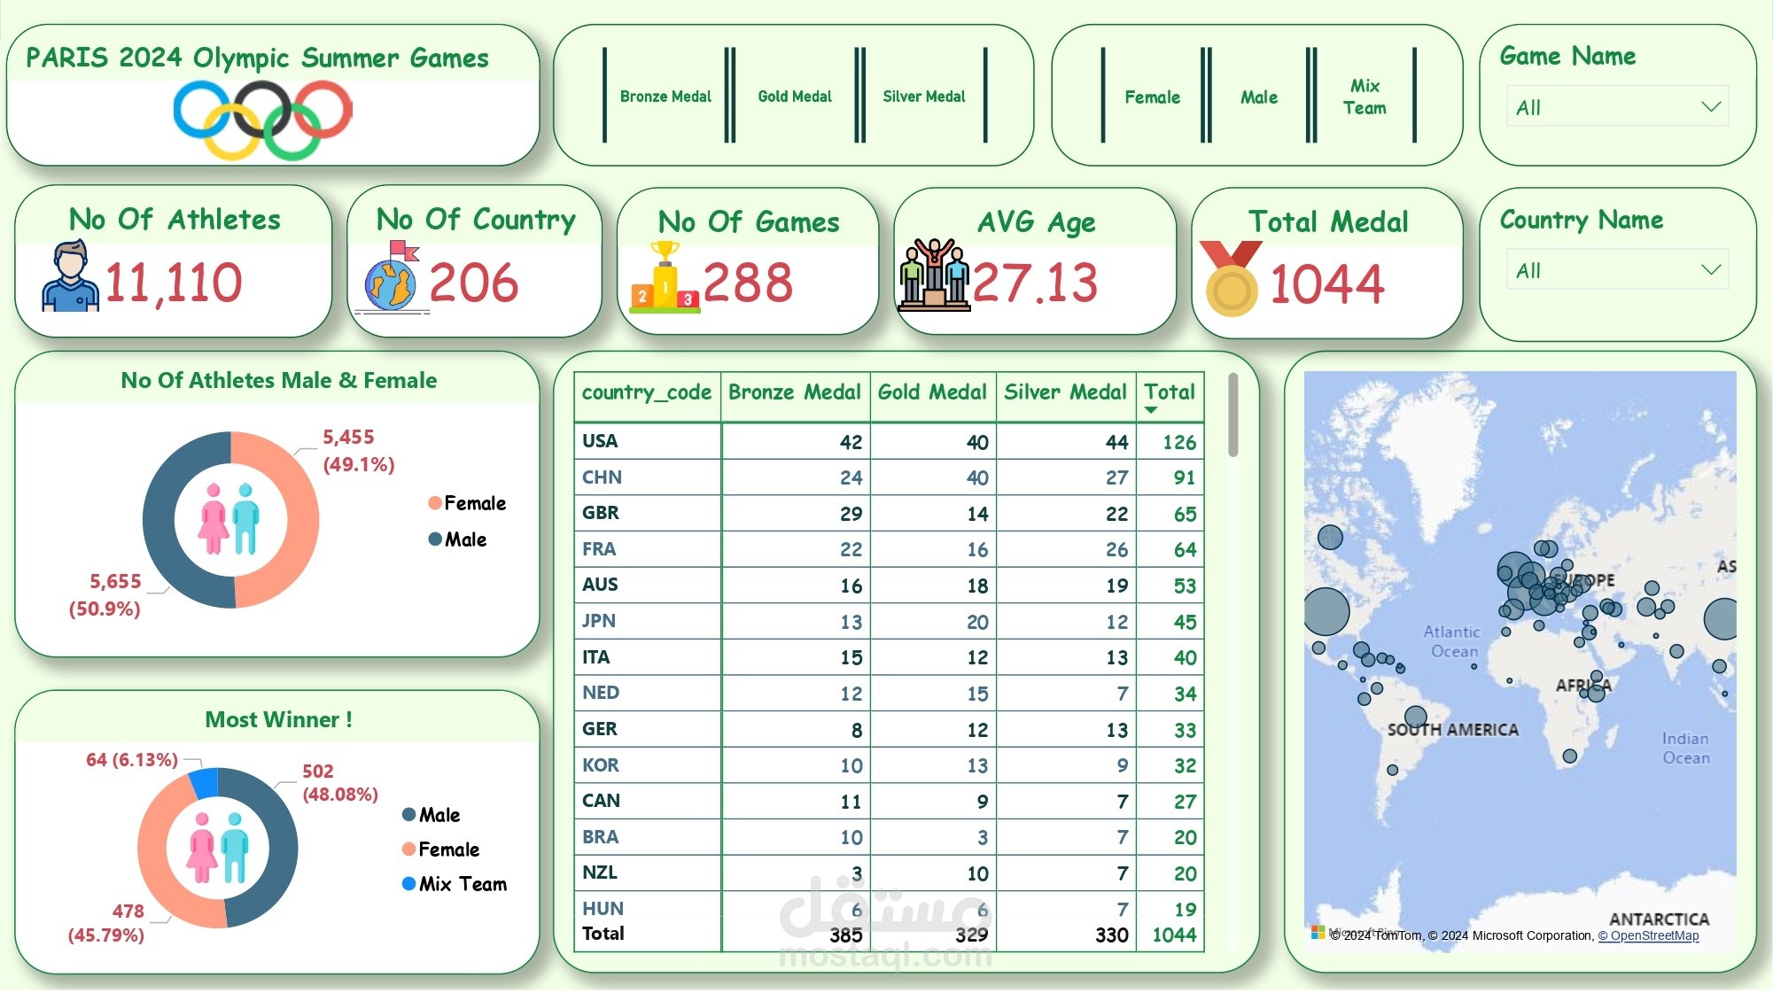Select the Female gender slicer
This screenshot has height=993, width=1773.
[1152, 97]
